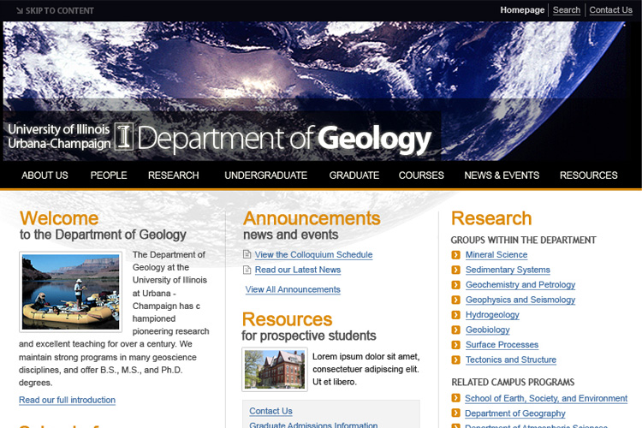Click the red brick building thumbnail
Image resolution: width=642 pixels, height=428 pixels.
(x=274, y=370)
